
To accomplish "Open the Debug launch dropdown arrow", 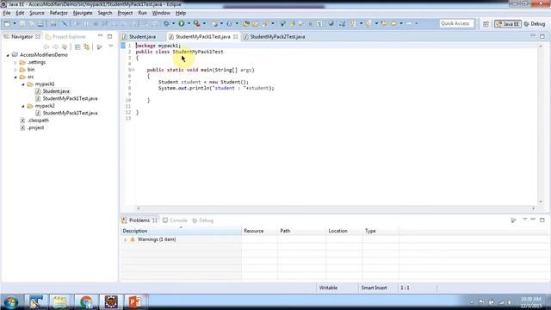I will 173,23.
